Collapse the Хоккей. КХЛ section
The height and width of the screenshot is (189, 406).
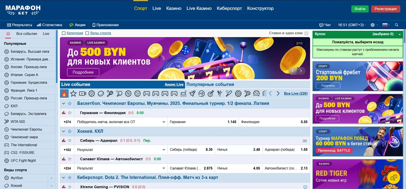[x=63, y=131]
